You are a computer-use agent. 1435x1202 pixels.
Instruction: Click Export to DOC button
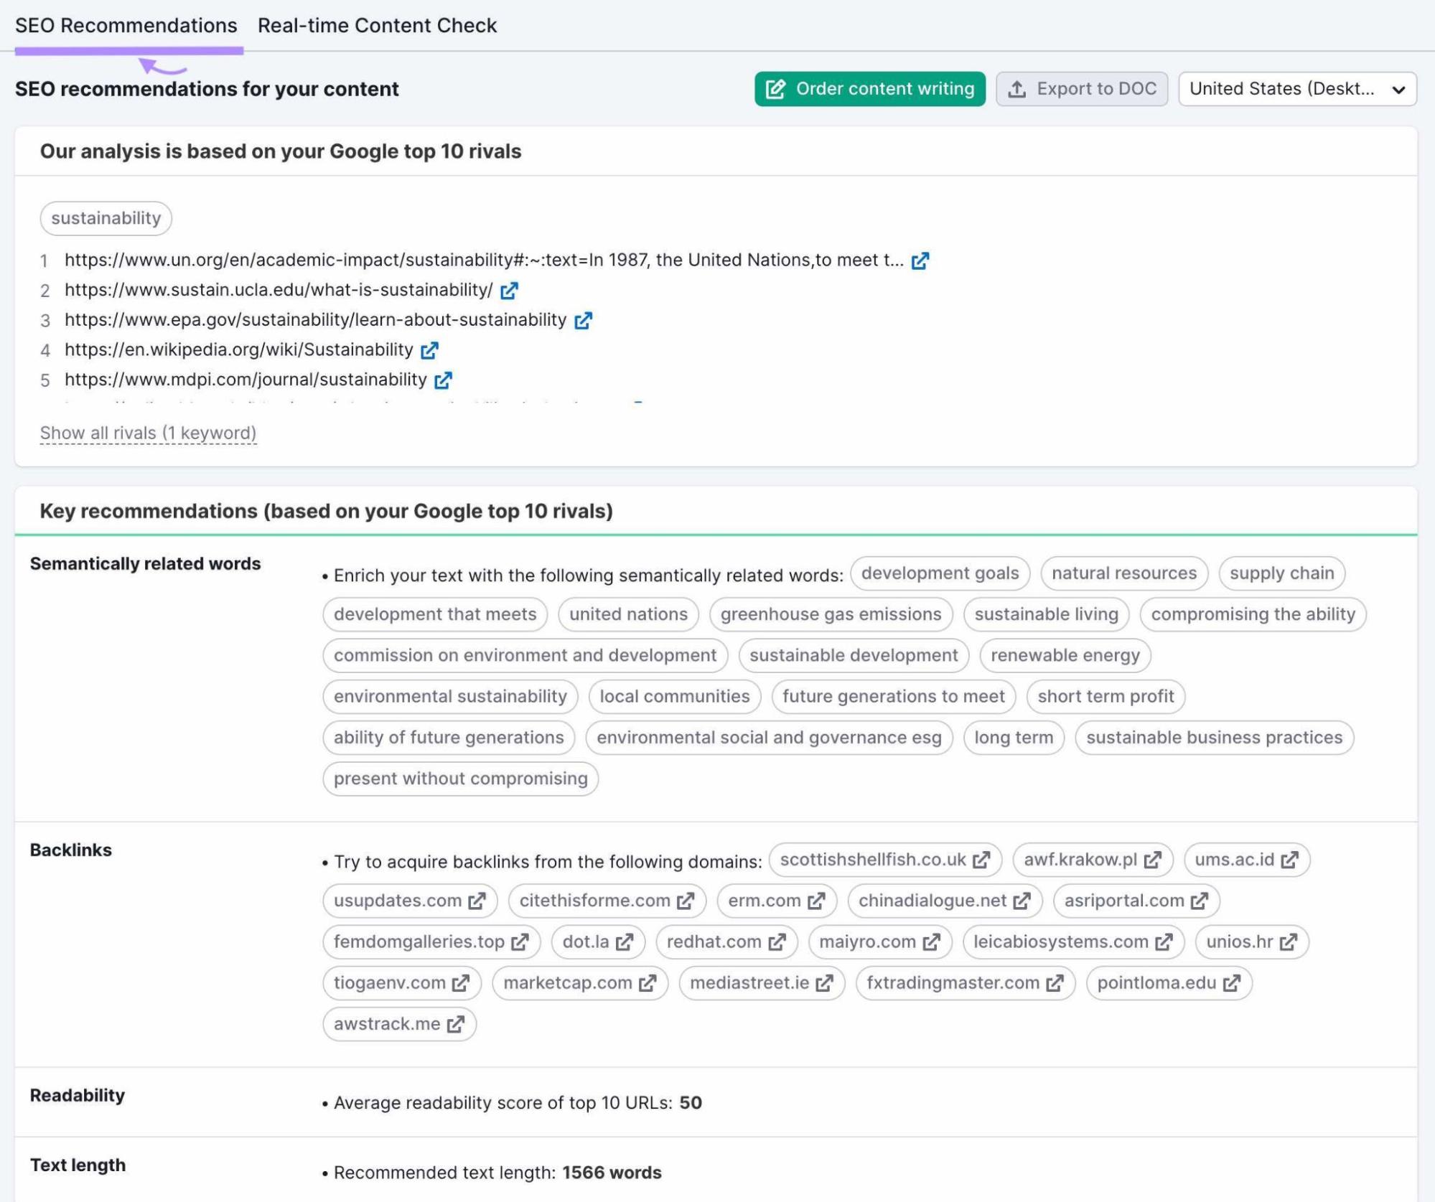click(1080, 87)
